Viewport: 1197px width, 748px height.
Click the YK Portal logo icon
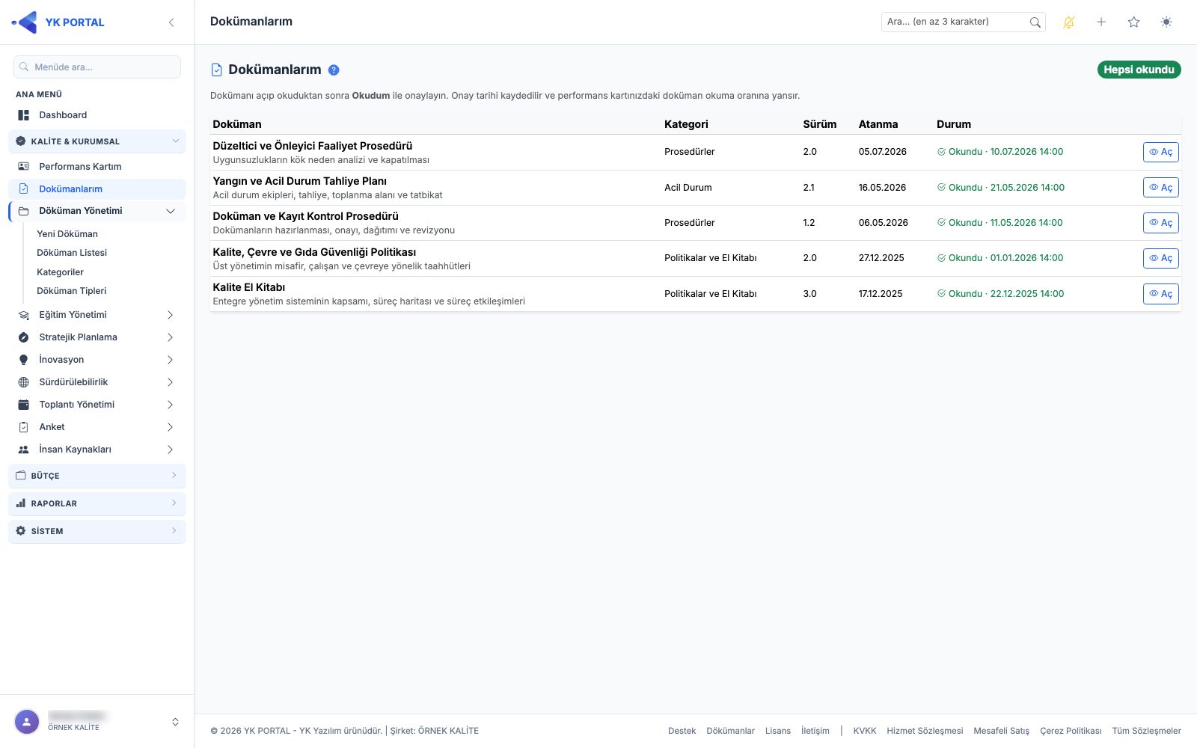coord(25,22)
